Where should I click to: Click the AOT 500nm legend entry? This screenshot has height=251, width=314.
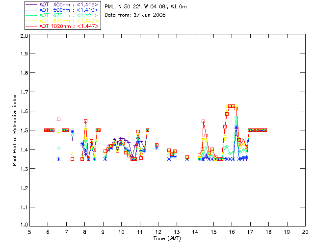point(62,10)
